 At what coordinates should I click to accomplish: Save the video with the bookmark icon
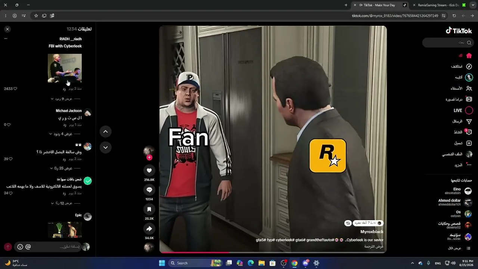click(x=149, y=209)
